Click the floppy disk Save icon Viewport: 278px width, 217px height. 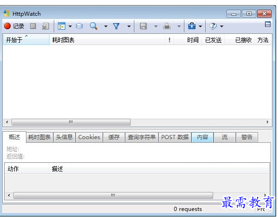point(143,26)
